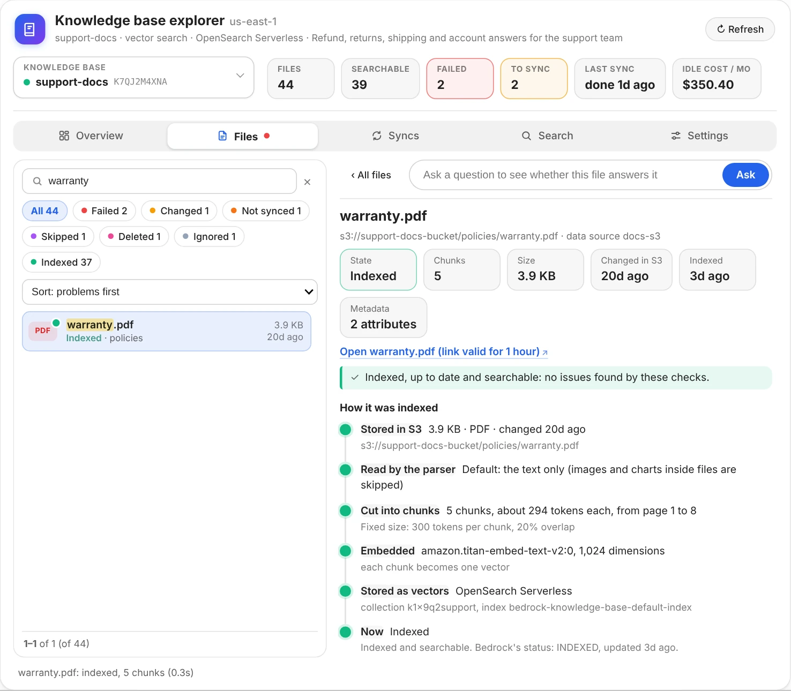Toggle the Ignored 1 filter chip
Screen dimensions: 791x691
pos(209,237)
